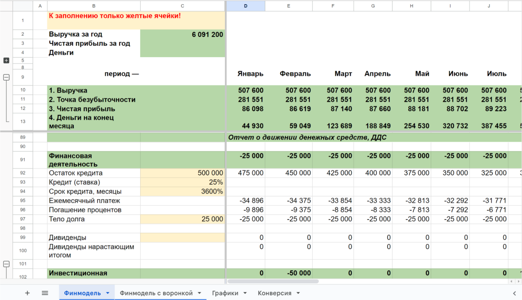This screenshot has width=522, height=300.
Task: Show side panel using bottom-right arrow
Action: coord(514,293)
